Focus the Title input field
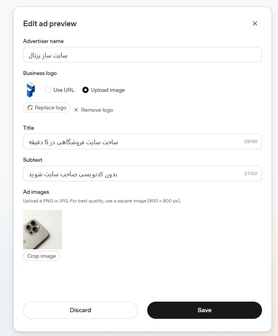The height and width of the screenshot is (336, 278). coord(143,141)
